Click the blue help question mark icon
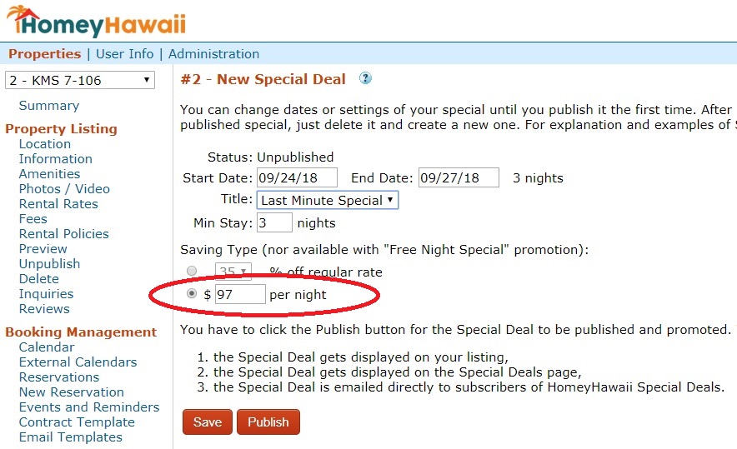This screenshot has height=449, width=737. coord(365,78)
